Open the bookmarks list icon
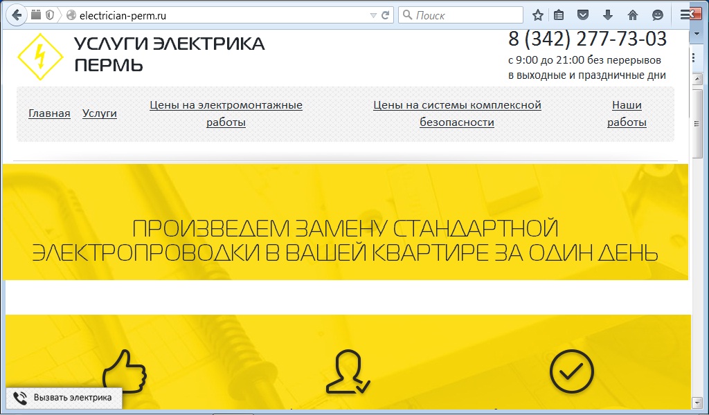The height and width of the screenshot is (415, 709). point(559,15)
